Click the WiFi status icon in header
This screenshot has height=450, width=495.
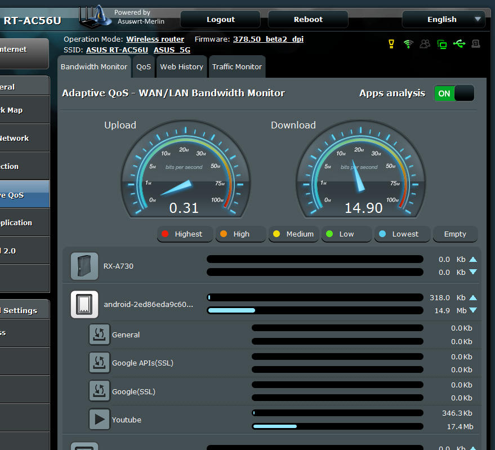click(x=408, y=43)
